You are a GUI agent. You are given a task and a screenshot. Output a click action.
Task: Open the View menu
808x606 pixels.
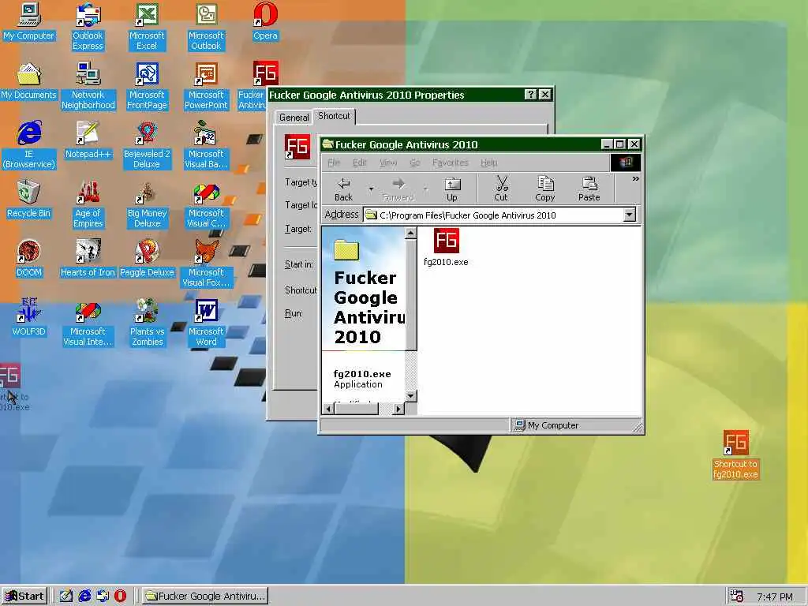[x=388, y=163]
